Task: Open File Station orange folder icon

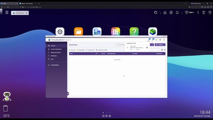Action: (79, 31)
